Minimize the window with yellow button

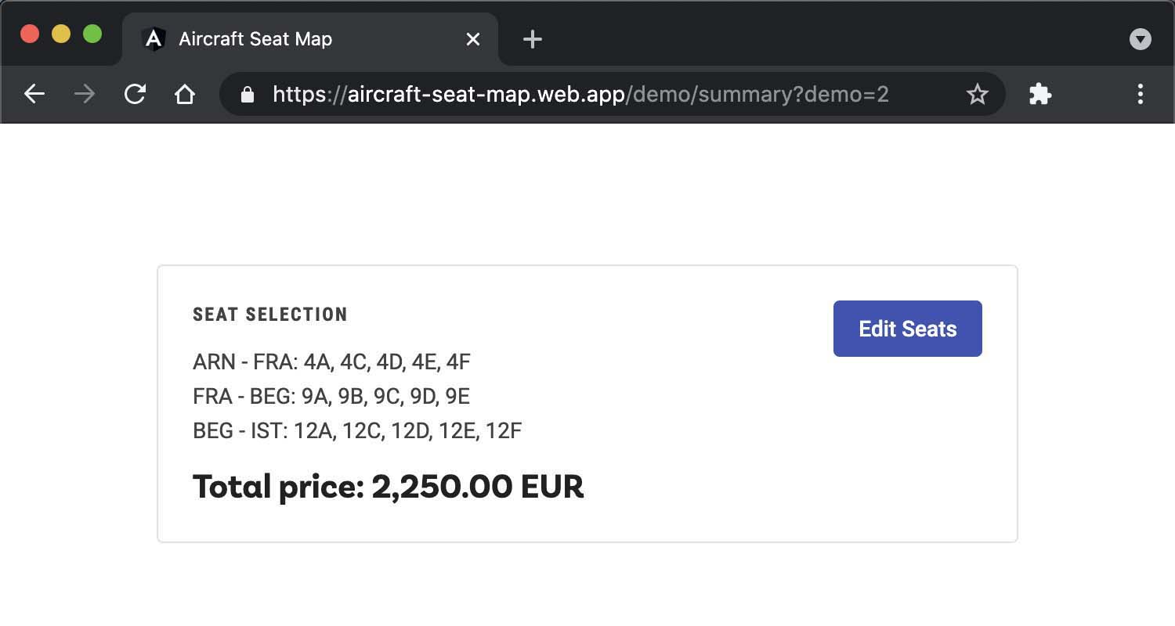(x=61, y=34)
